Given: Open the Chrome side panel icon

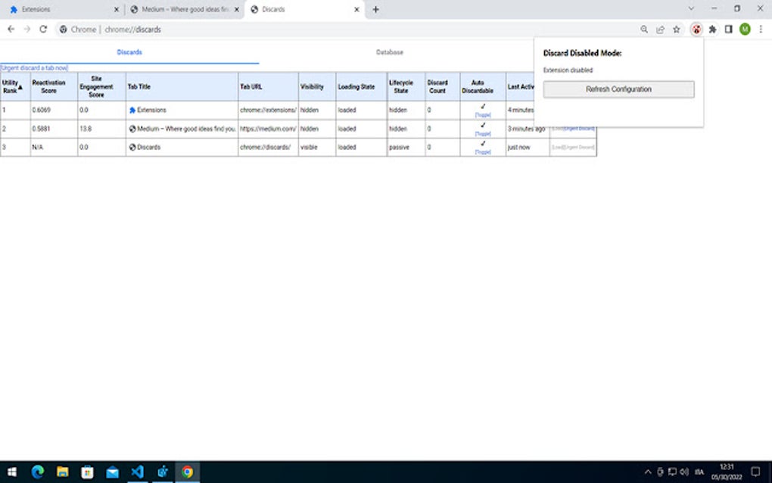Looking at the screenshot, I should click(727, 30).
